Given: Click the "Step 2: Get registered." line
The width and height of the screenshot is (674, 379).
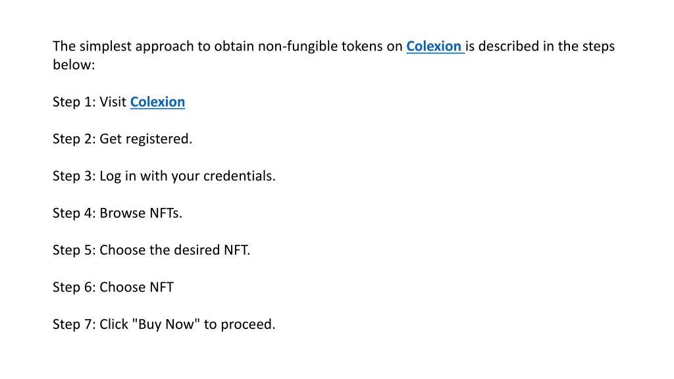Looking at the screenshot, I should (122, 139).
